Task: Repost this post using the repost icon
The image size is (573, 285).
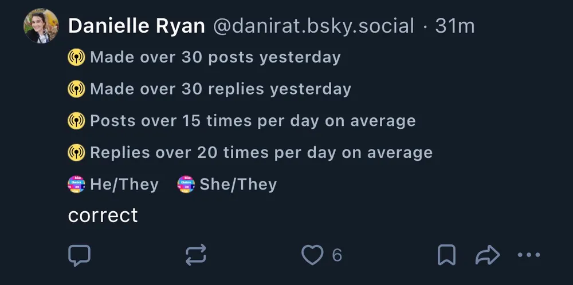Action: [196, 255]
